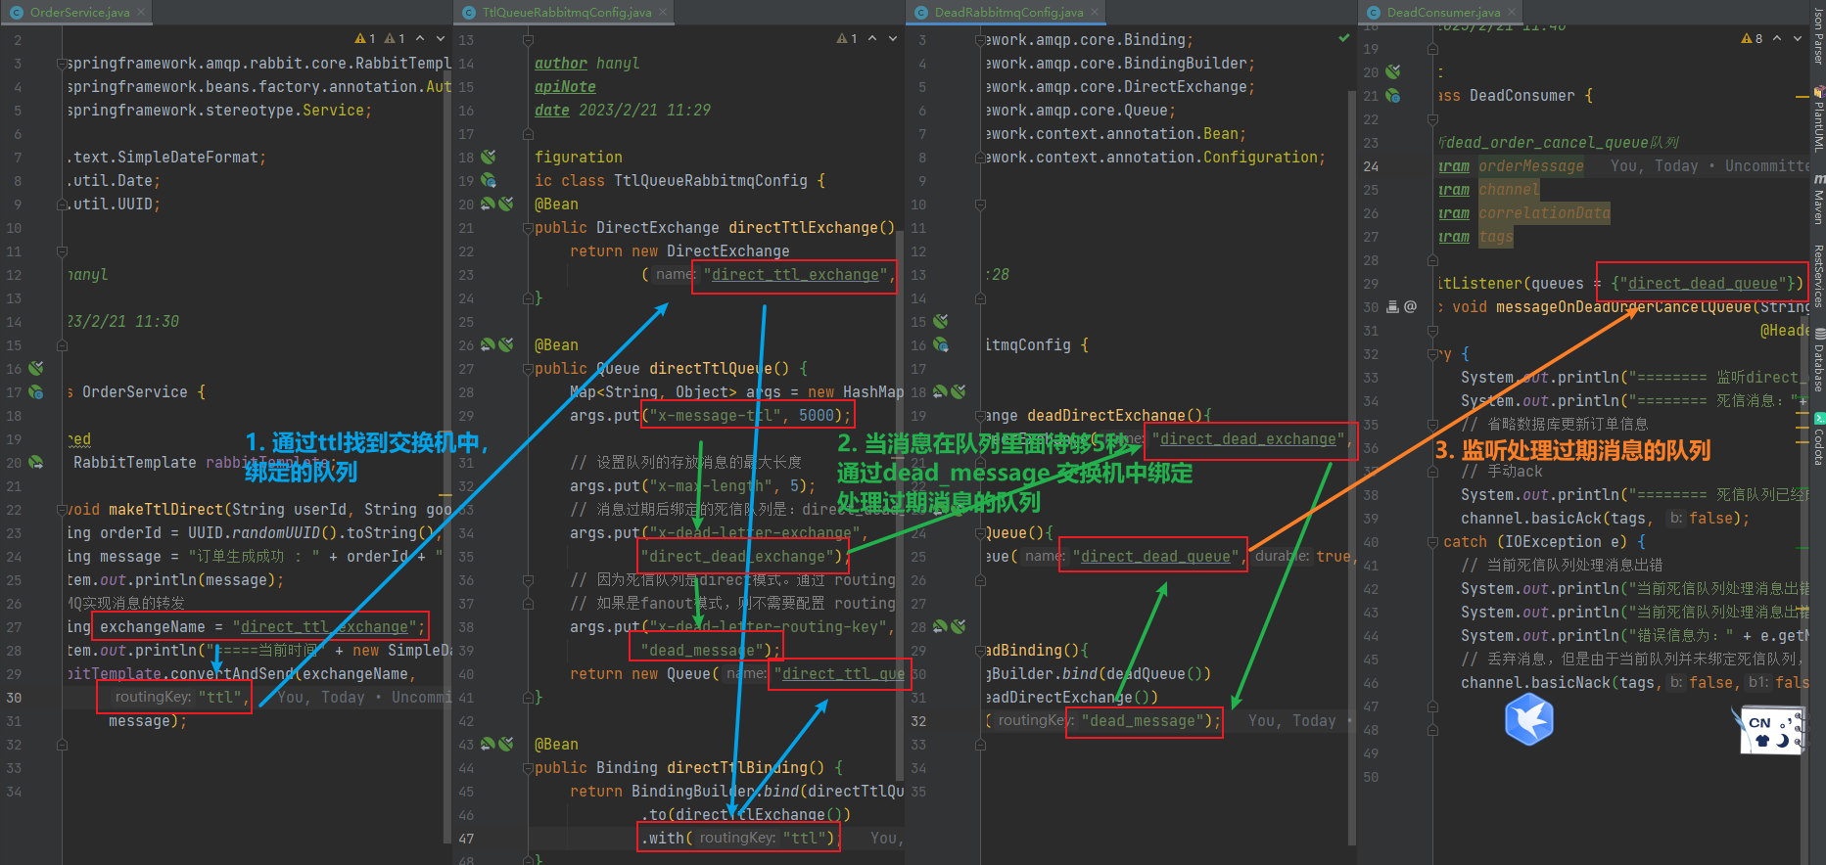Click bean-usage arrows icon on DeadRabbitmqConfig line 18
The height and width of the screenshot is (865, 1826).
[x=941, y=392]
